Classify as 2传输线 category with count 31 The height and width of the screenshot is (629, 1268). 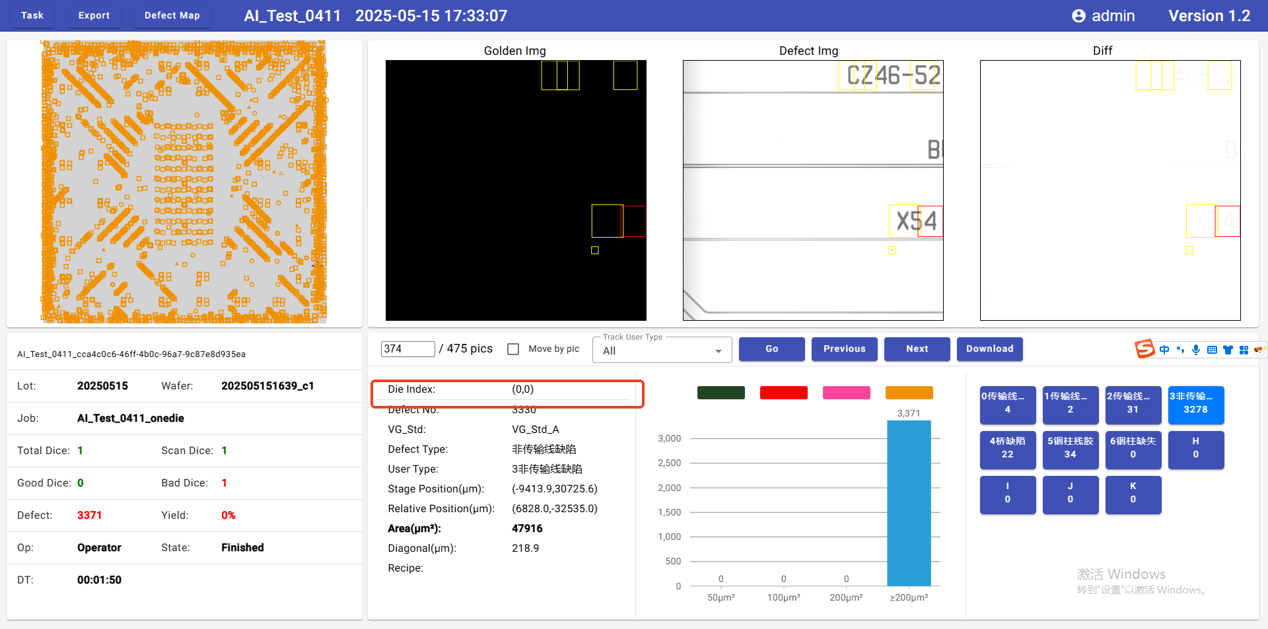(x=1133, y=405)
